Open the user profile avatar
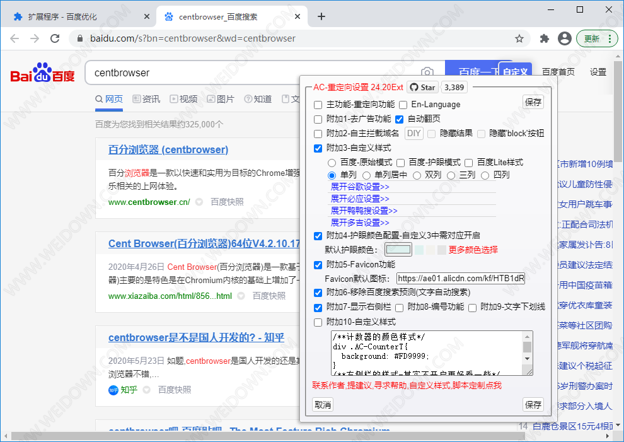 (564, 38)
